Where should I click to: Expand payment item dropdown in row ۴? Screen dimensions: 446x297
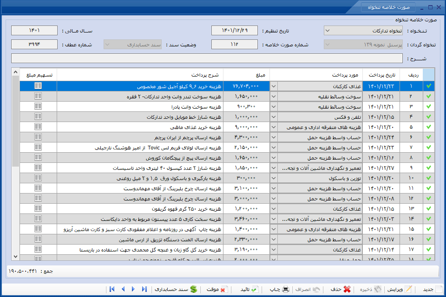(x=274, y=117)
